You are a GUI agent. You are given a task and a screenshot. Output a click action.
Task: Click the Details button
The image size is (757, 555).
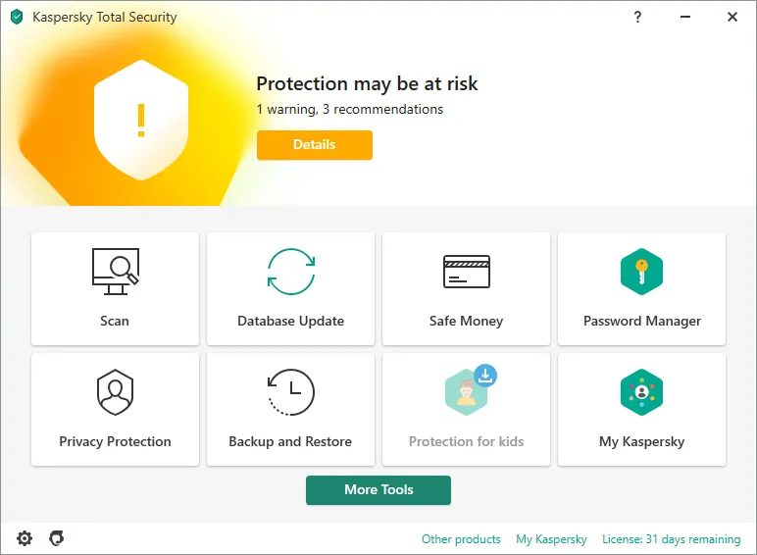tap(315, 145)
